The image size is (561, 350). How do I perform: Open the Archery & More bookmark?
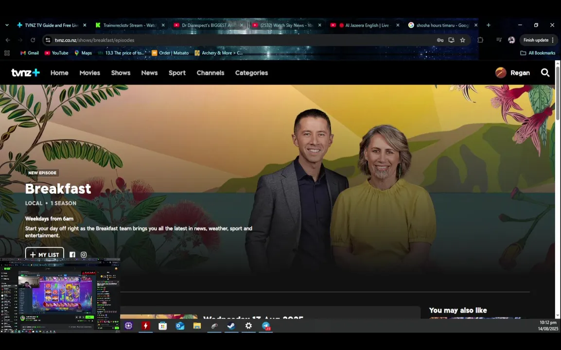pos(218,53)
